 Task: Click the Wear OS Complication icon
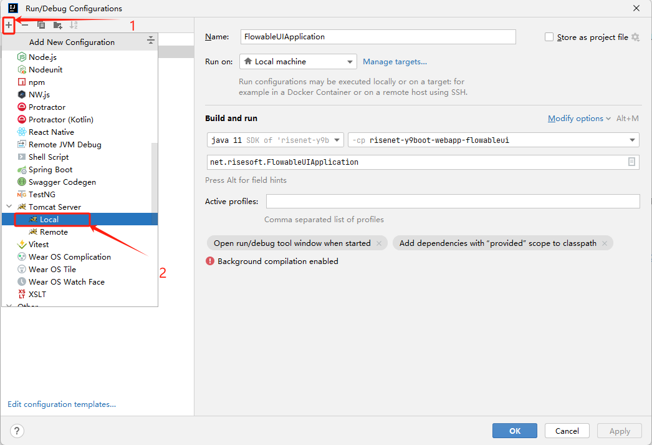pos(22,257)
